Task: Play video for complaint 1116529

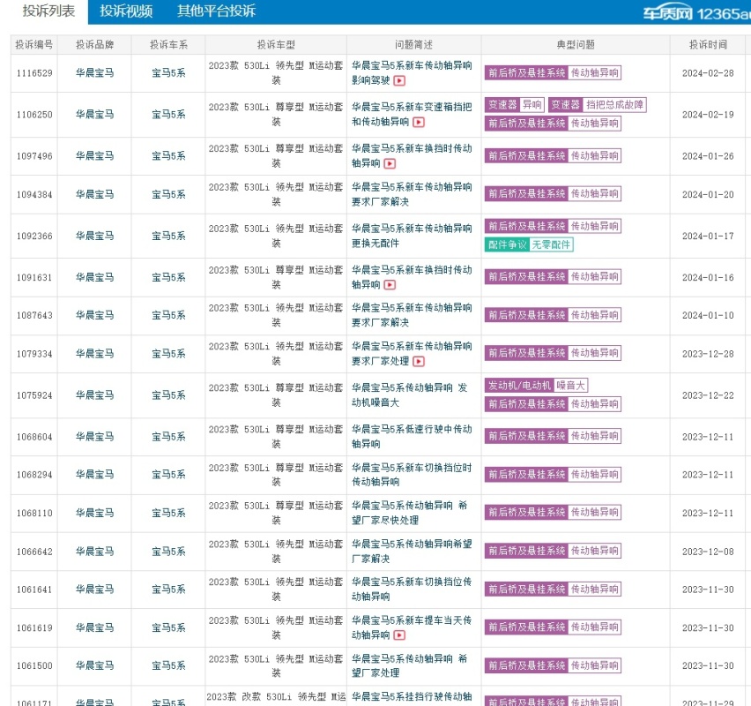Action: click(x=399, y=80)
